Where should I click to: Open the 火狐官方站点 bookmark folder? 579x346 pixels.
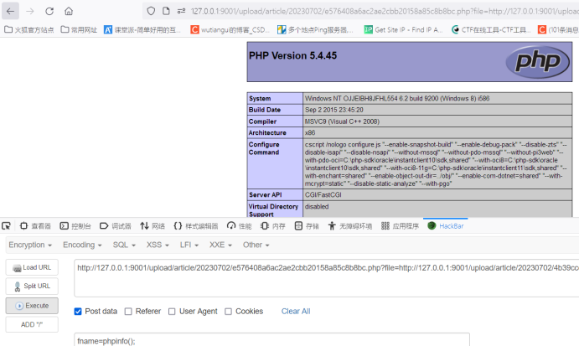(x=28, y=29)
